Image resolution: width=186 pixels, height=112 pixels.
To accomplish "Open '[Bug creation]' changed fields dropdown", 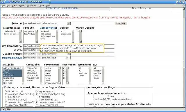I will [104, 107].
